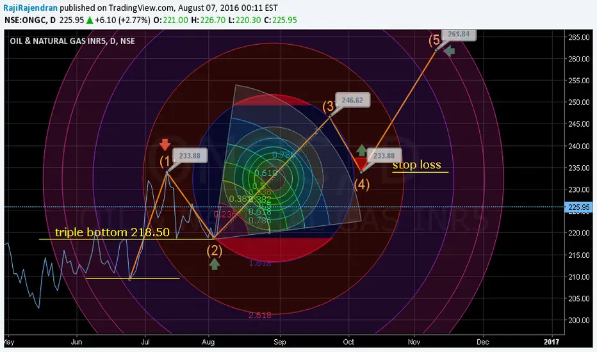Click the green left arrow beside wave (5)

[x=450, y=51]
